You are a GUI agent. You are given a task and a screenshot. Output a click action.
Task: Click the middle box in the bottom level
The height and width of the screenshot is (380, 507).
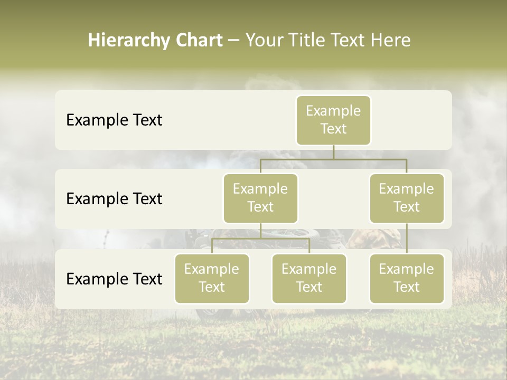point(309,278)
